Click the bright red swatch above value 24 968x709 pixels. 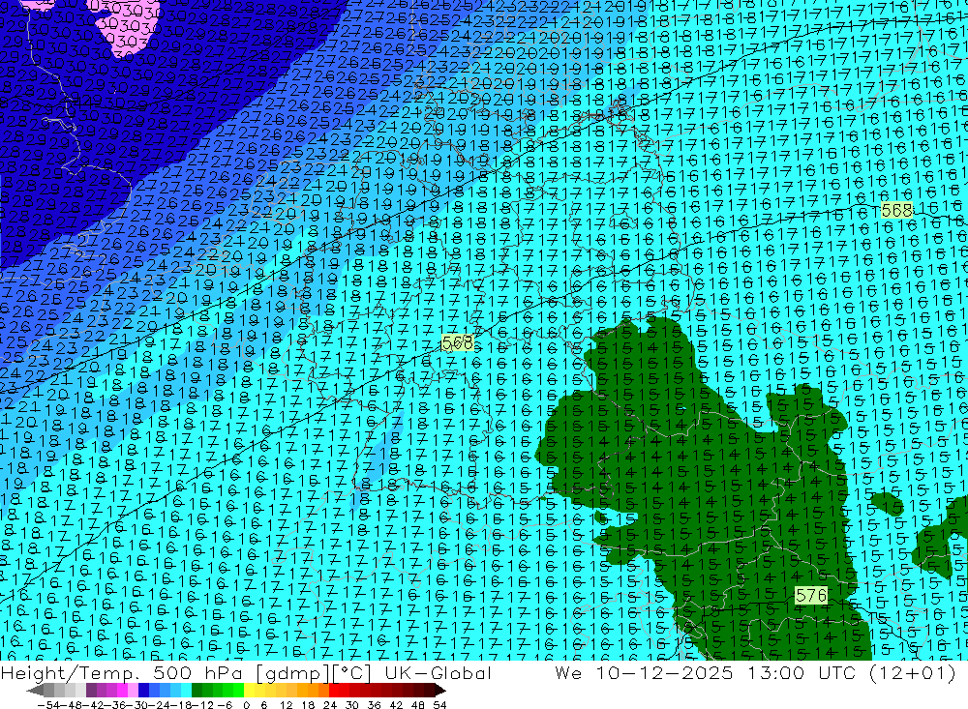334,691
